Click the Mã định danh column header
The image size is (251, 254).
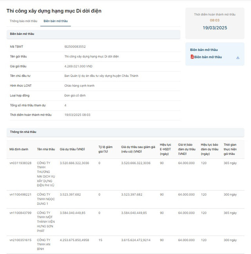click(x=19, y=149)
